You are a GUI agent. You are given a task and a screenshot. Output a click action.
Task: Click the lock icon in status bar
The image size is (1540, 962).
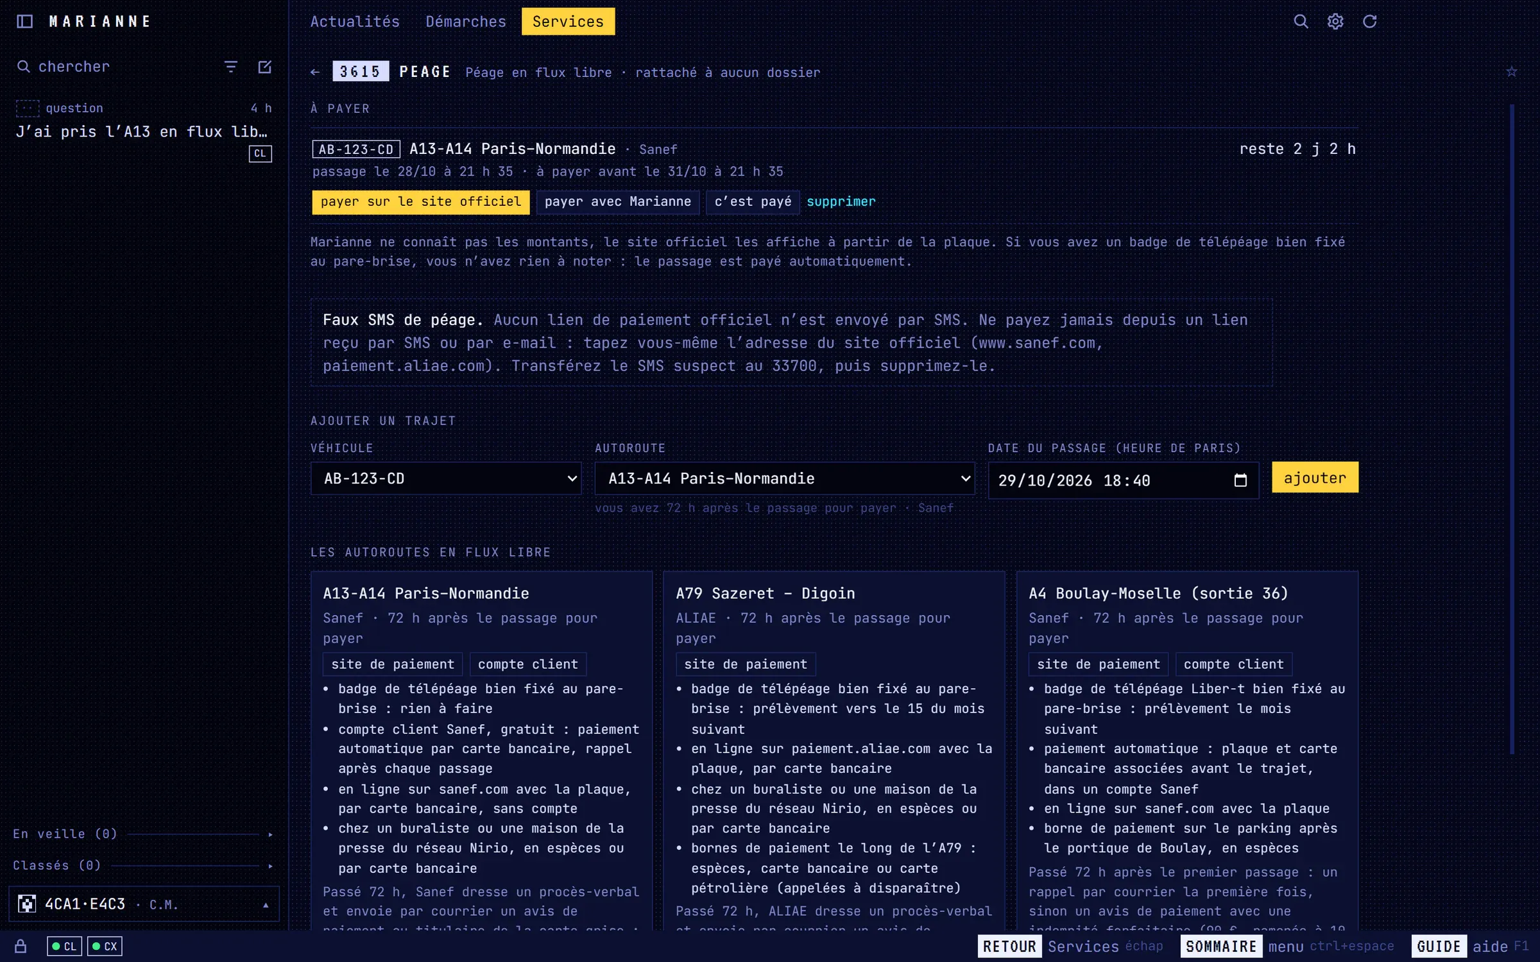click(x=21, y=946)
